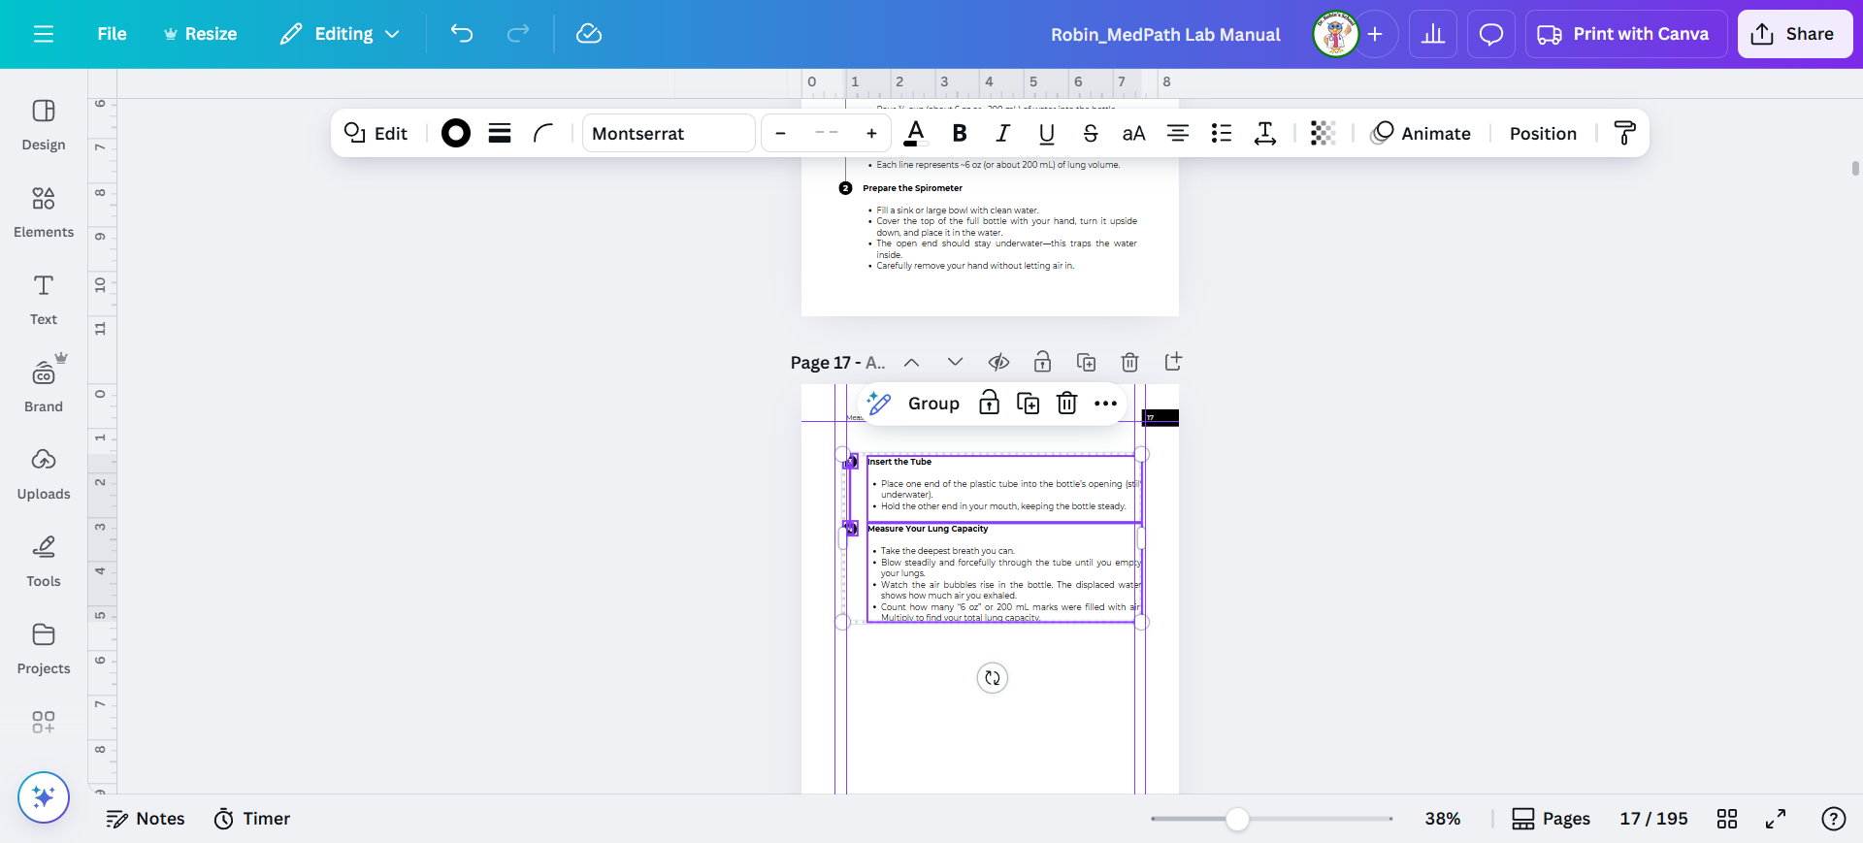Click the undo arrow icon
This screenshot has height=843, width=1863.
pos(462,34)
